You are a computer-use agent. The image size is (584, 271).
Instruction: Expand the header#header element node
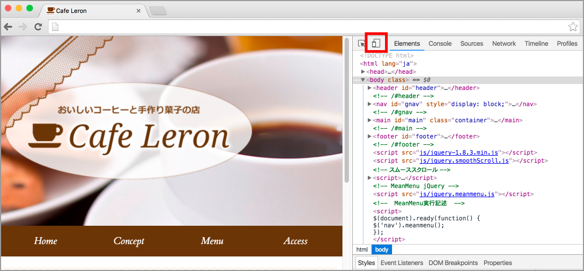tap(369, 88)
